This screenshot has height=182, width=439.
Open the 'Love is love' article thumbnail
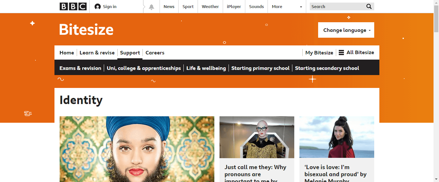pyautogui.click(x=337, y=137)
